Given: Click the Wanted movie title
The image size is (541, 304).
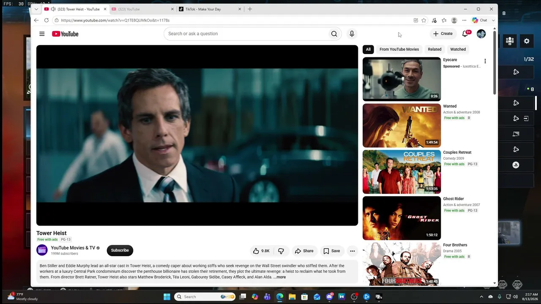Looking at the screenshot, I should 450,106.
